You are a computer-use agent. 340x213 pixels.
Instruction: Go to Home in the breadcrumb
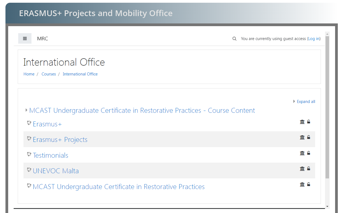pos(29,74)
